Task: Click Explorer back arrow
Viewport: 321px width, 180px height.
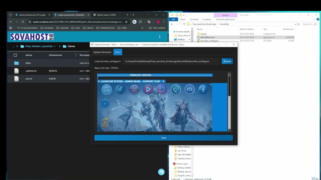Action: coord(172,24)
